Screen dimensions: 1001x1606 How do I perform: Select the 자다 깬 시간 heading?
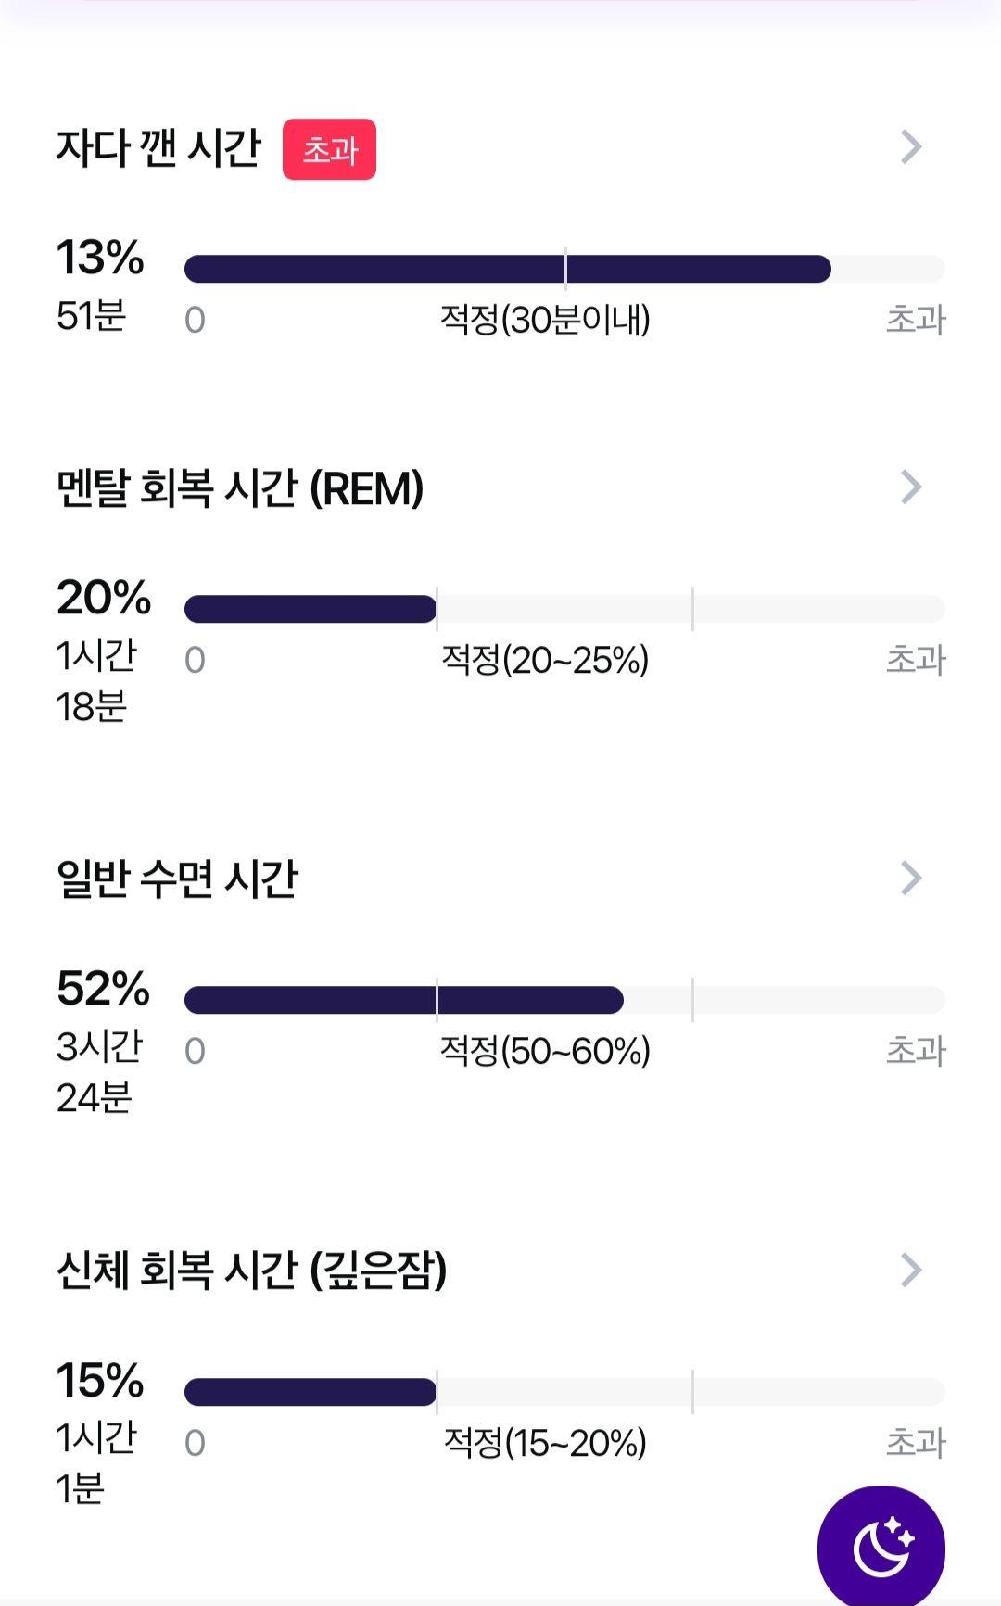click(x=158, y=148)
